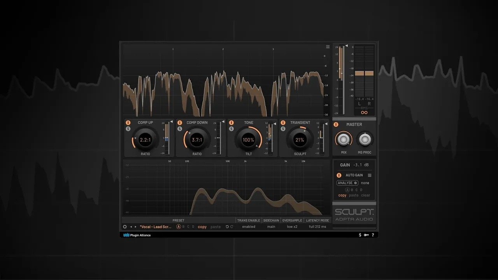
Task: Select gain slot B in master panel
Action: (x=352, y=190)
